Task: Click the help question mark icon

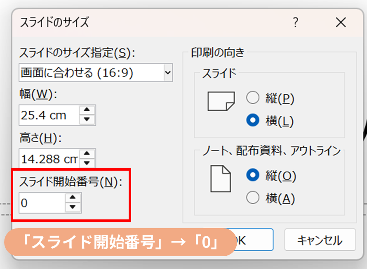Action: click(x=295, y=22)
